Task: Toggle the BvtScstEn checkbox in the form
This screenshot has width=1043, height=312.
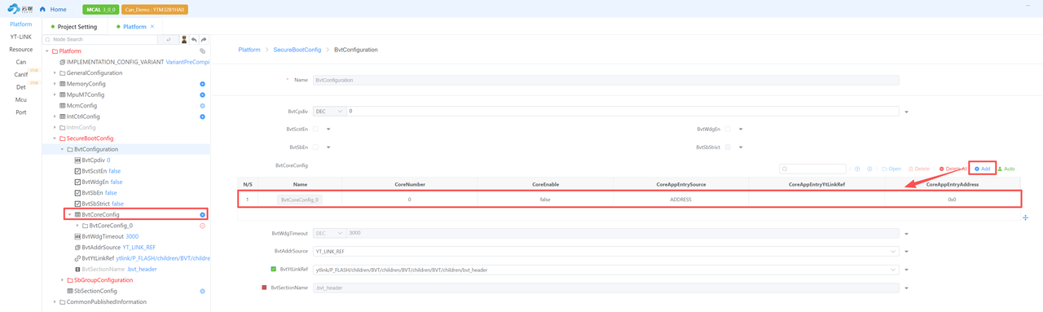Action: 316,129
